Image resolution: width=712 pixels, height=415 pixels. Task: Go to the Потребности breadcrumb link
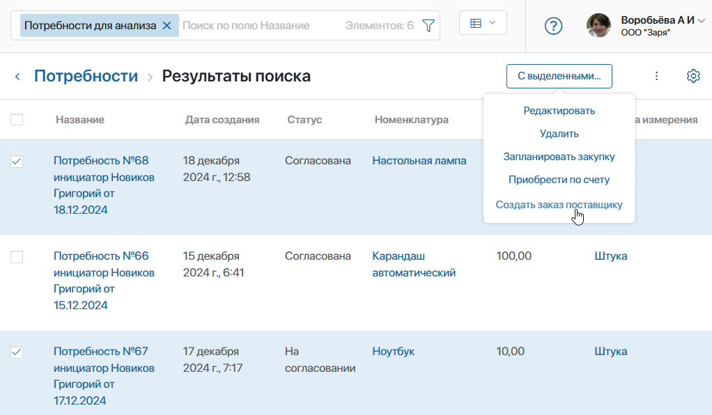(x=86, y=76)
